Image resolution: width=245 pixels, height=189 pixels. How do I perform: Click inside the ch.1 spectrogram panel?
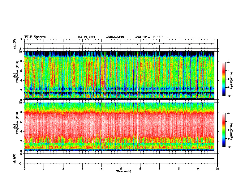click(119, 75)
